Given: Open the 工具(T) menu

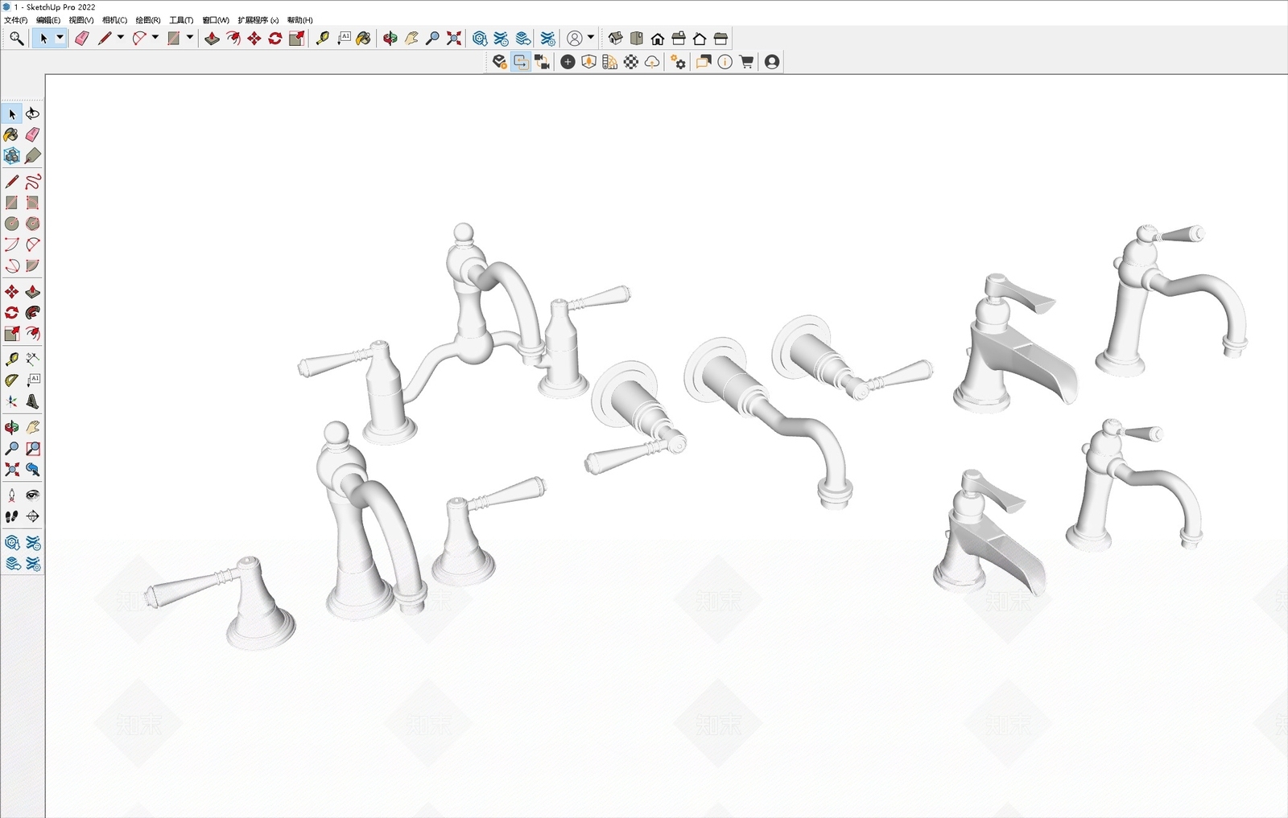Looking at the screenshot, I should [181, 20].
